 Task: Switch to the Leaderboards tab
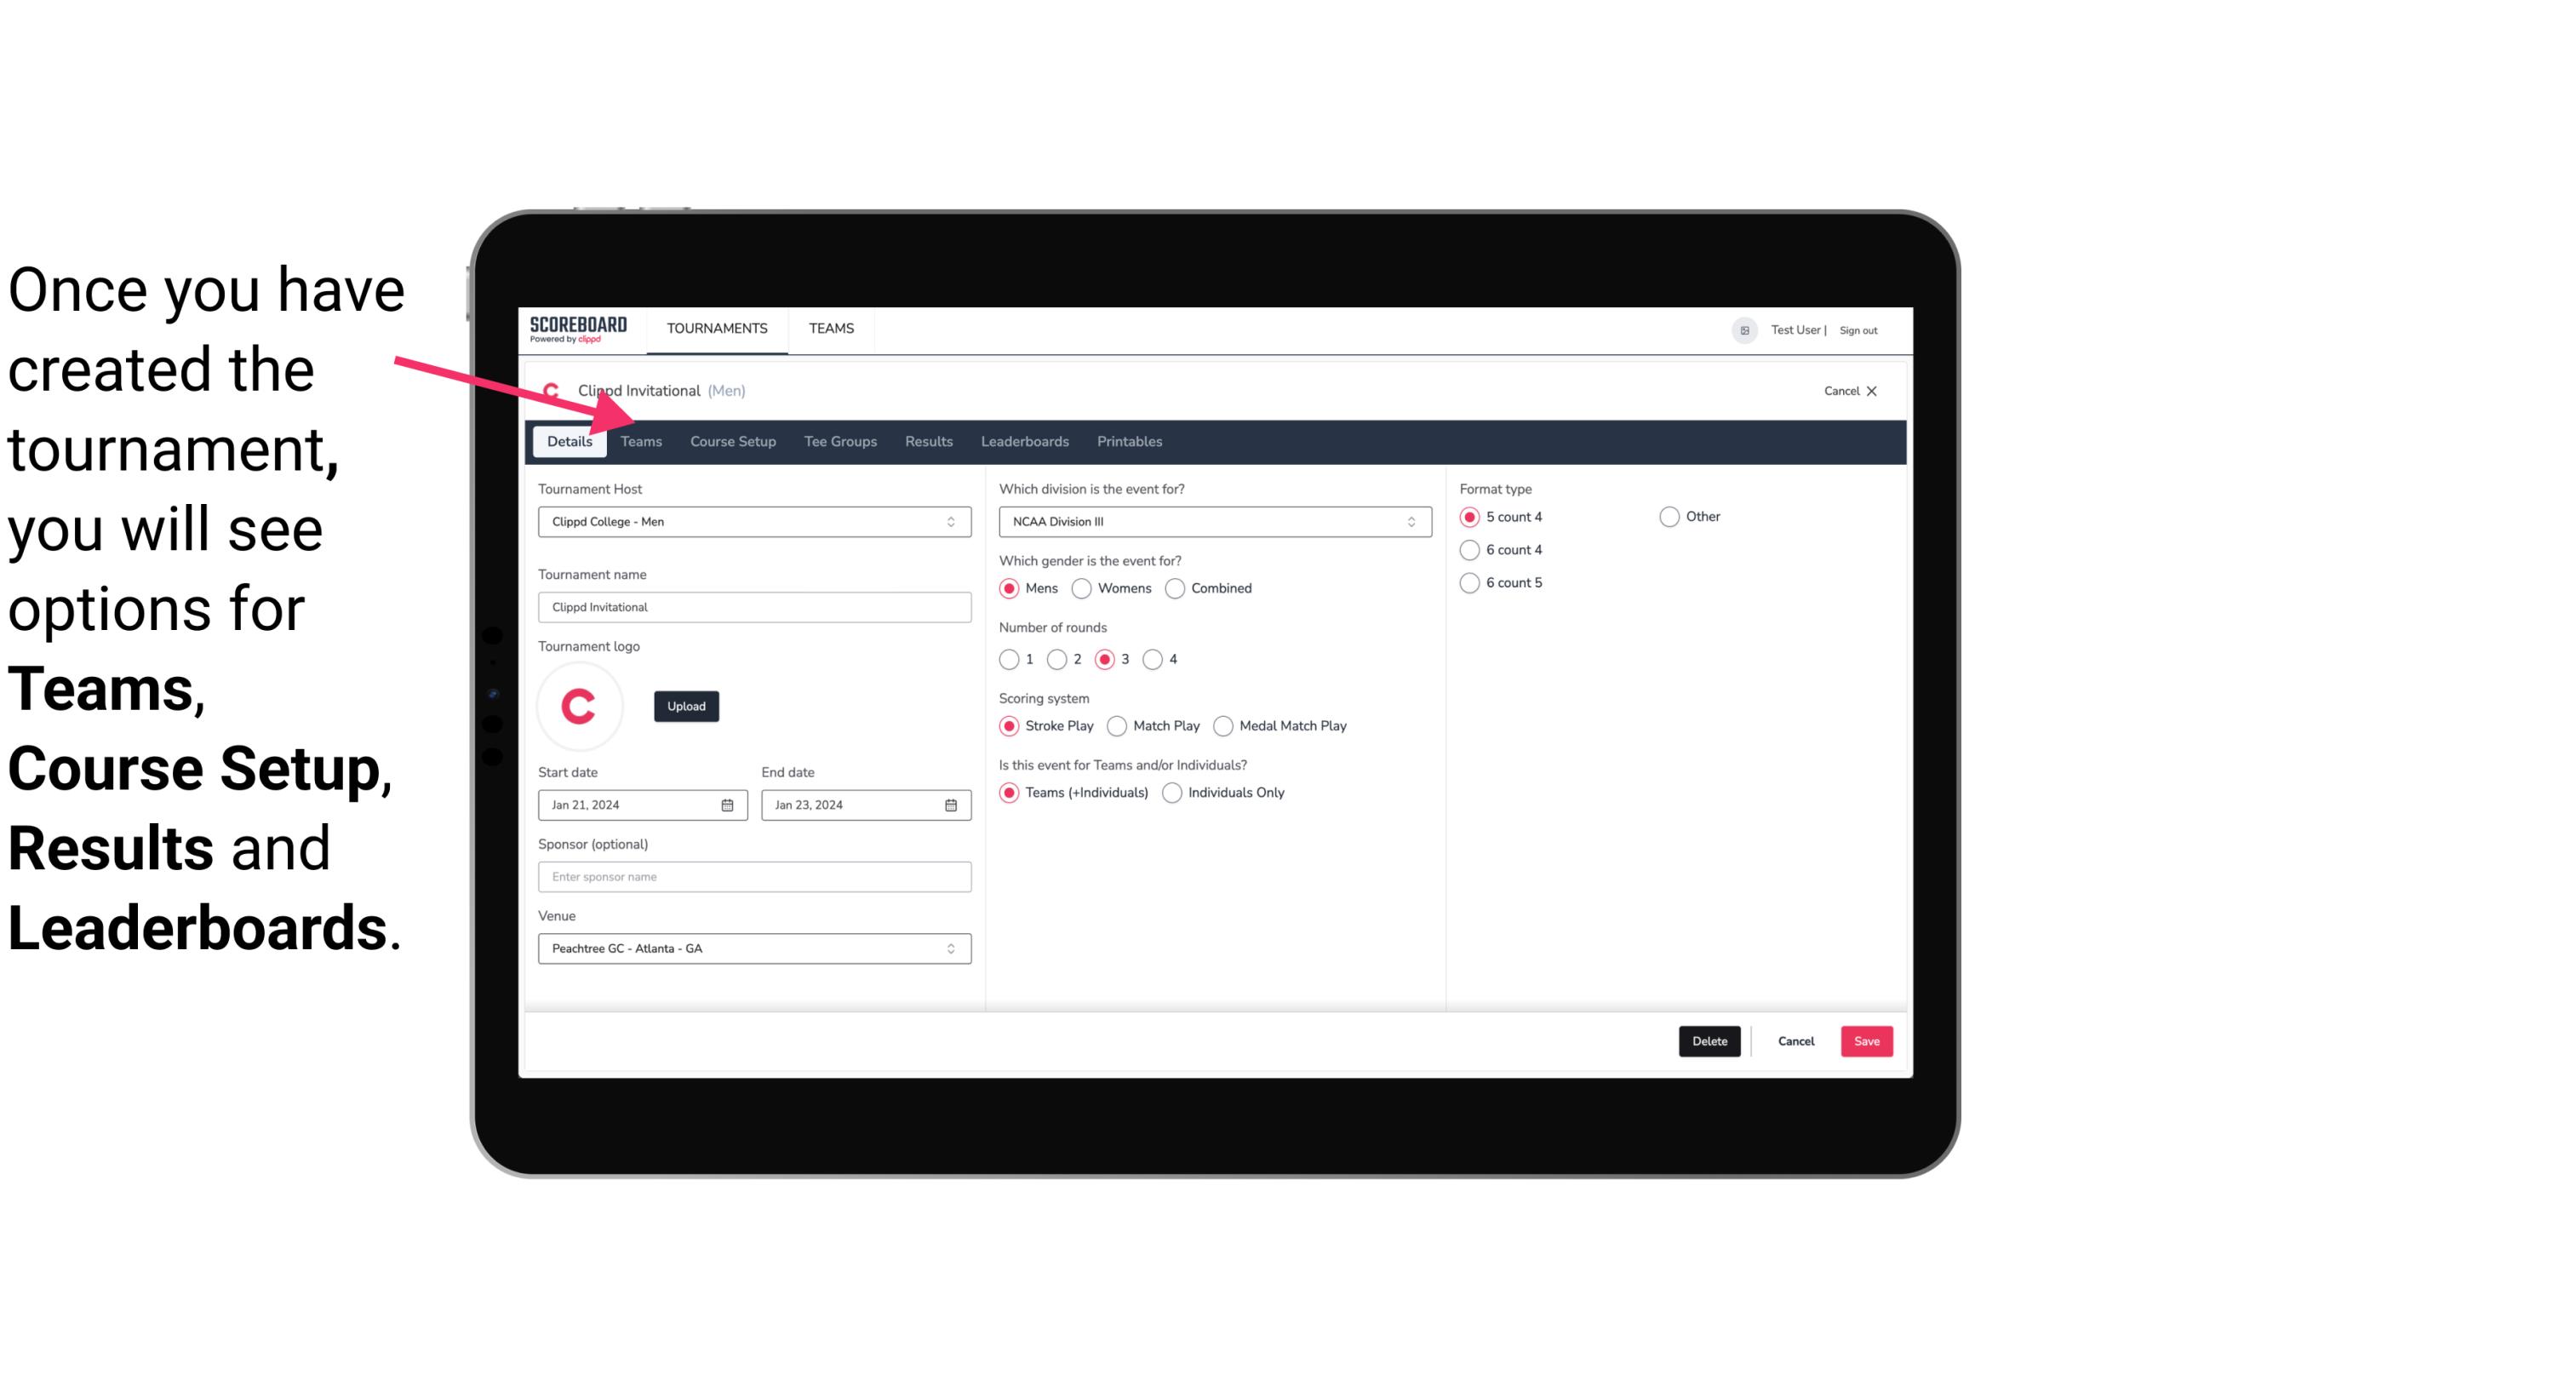[x=1025, y=440]
